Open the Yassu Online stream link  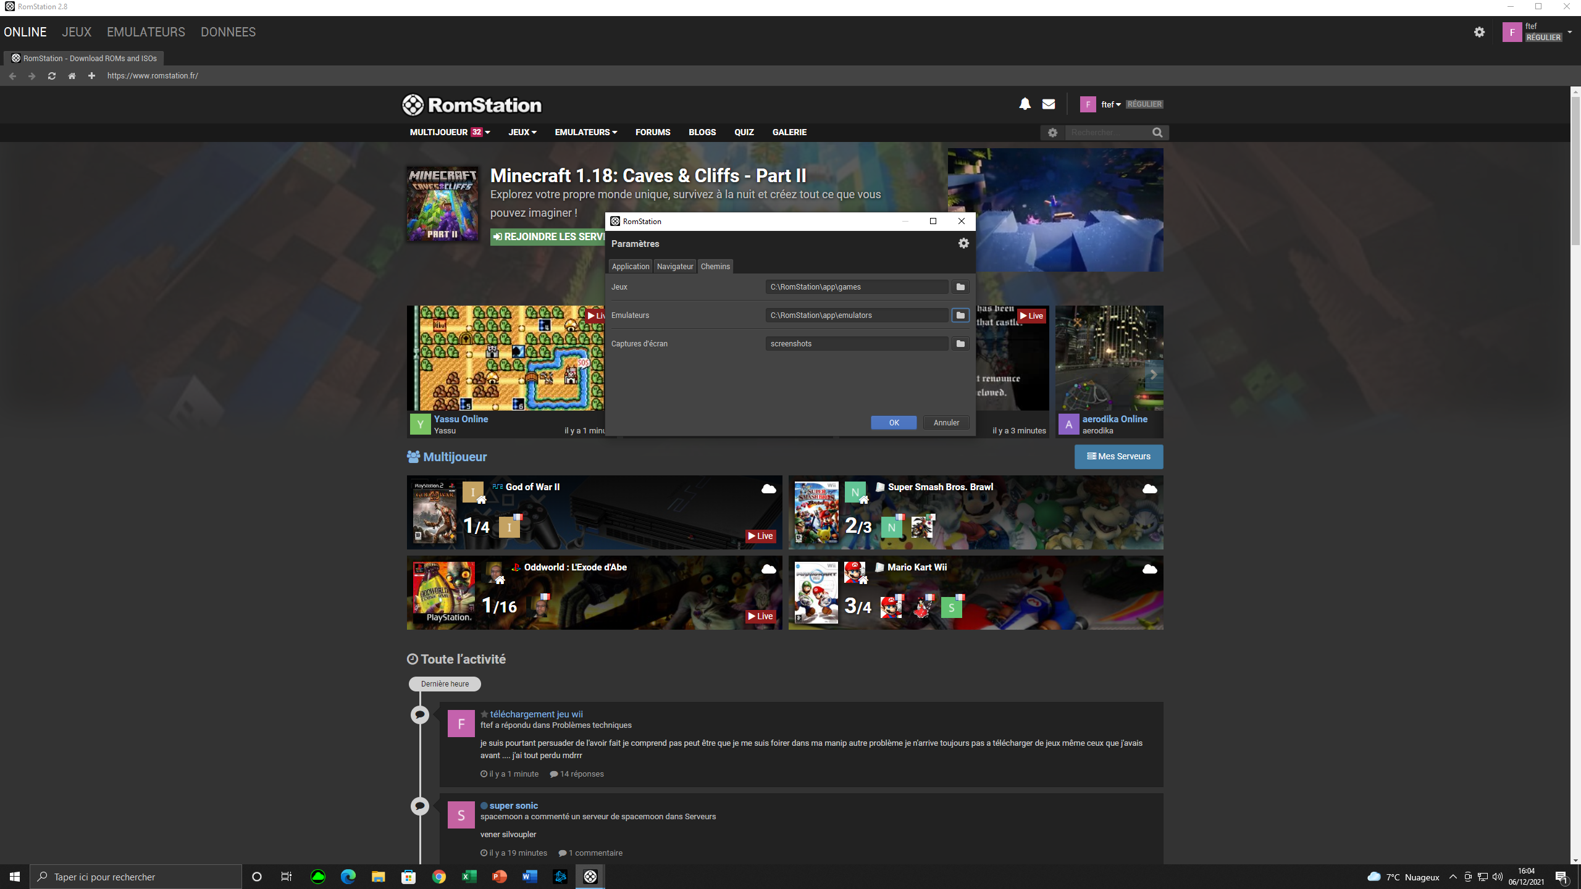[461, 419]
